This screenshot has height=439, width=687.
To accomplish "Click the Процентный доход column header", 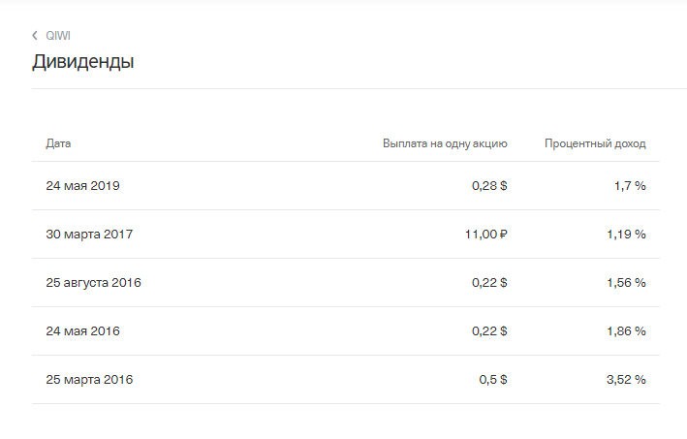I will point(595,143).
